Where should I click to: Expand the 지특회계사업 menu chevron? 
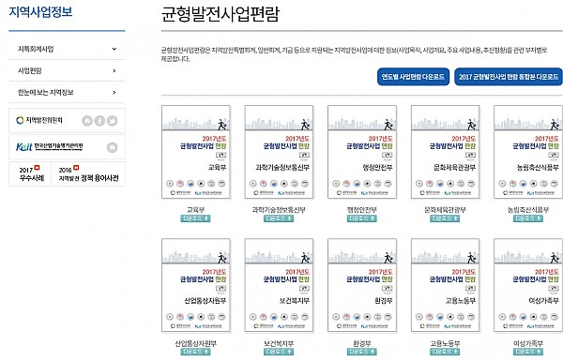click(x=114, y=49)
